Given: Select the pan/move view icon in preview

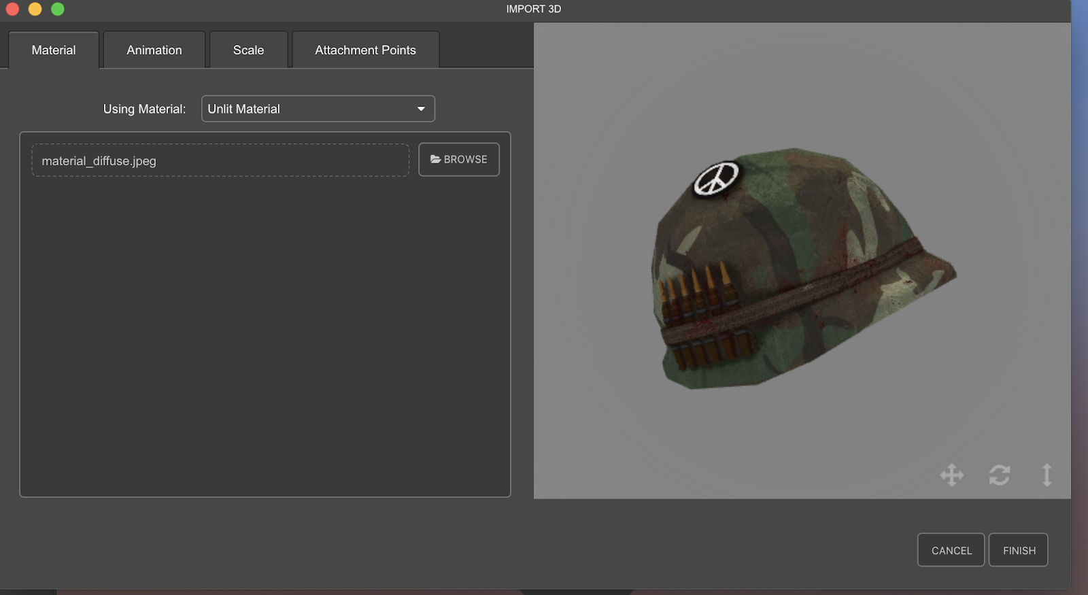Looking at the screenshot, I should point(951,475).
